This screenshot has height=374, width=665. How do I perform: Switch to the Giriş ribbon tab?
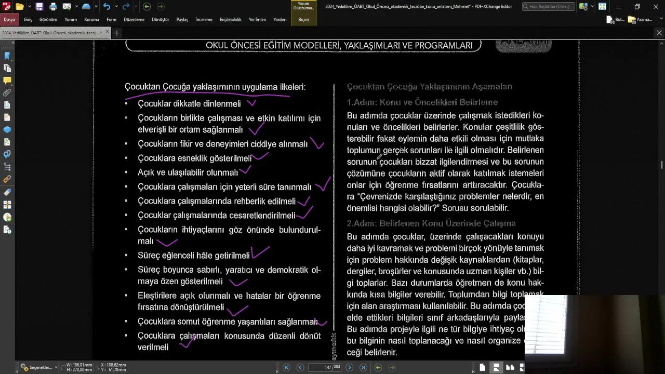(x=28, y=20)
